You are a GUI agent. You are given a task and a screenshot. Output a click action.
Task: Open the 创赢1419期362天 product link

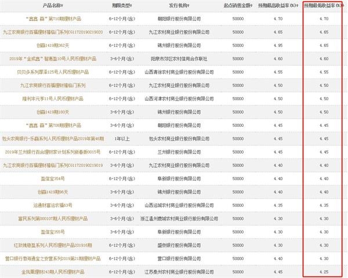53,45
